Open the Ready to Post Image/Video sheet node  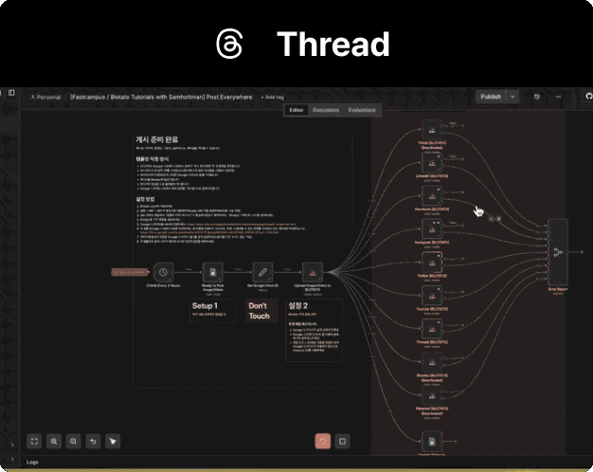pyautogui.click(x=213, y=272)
